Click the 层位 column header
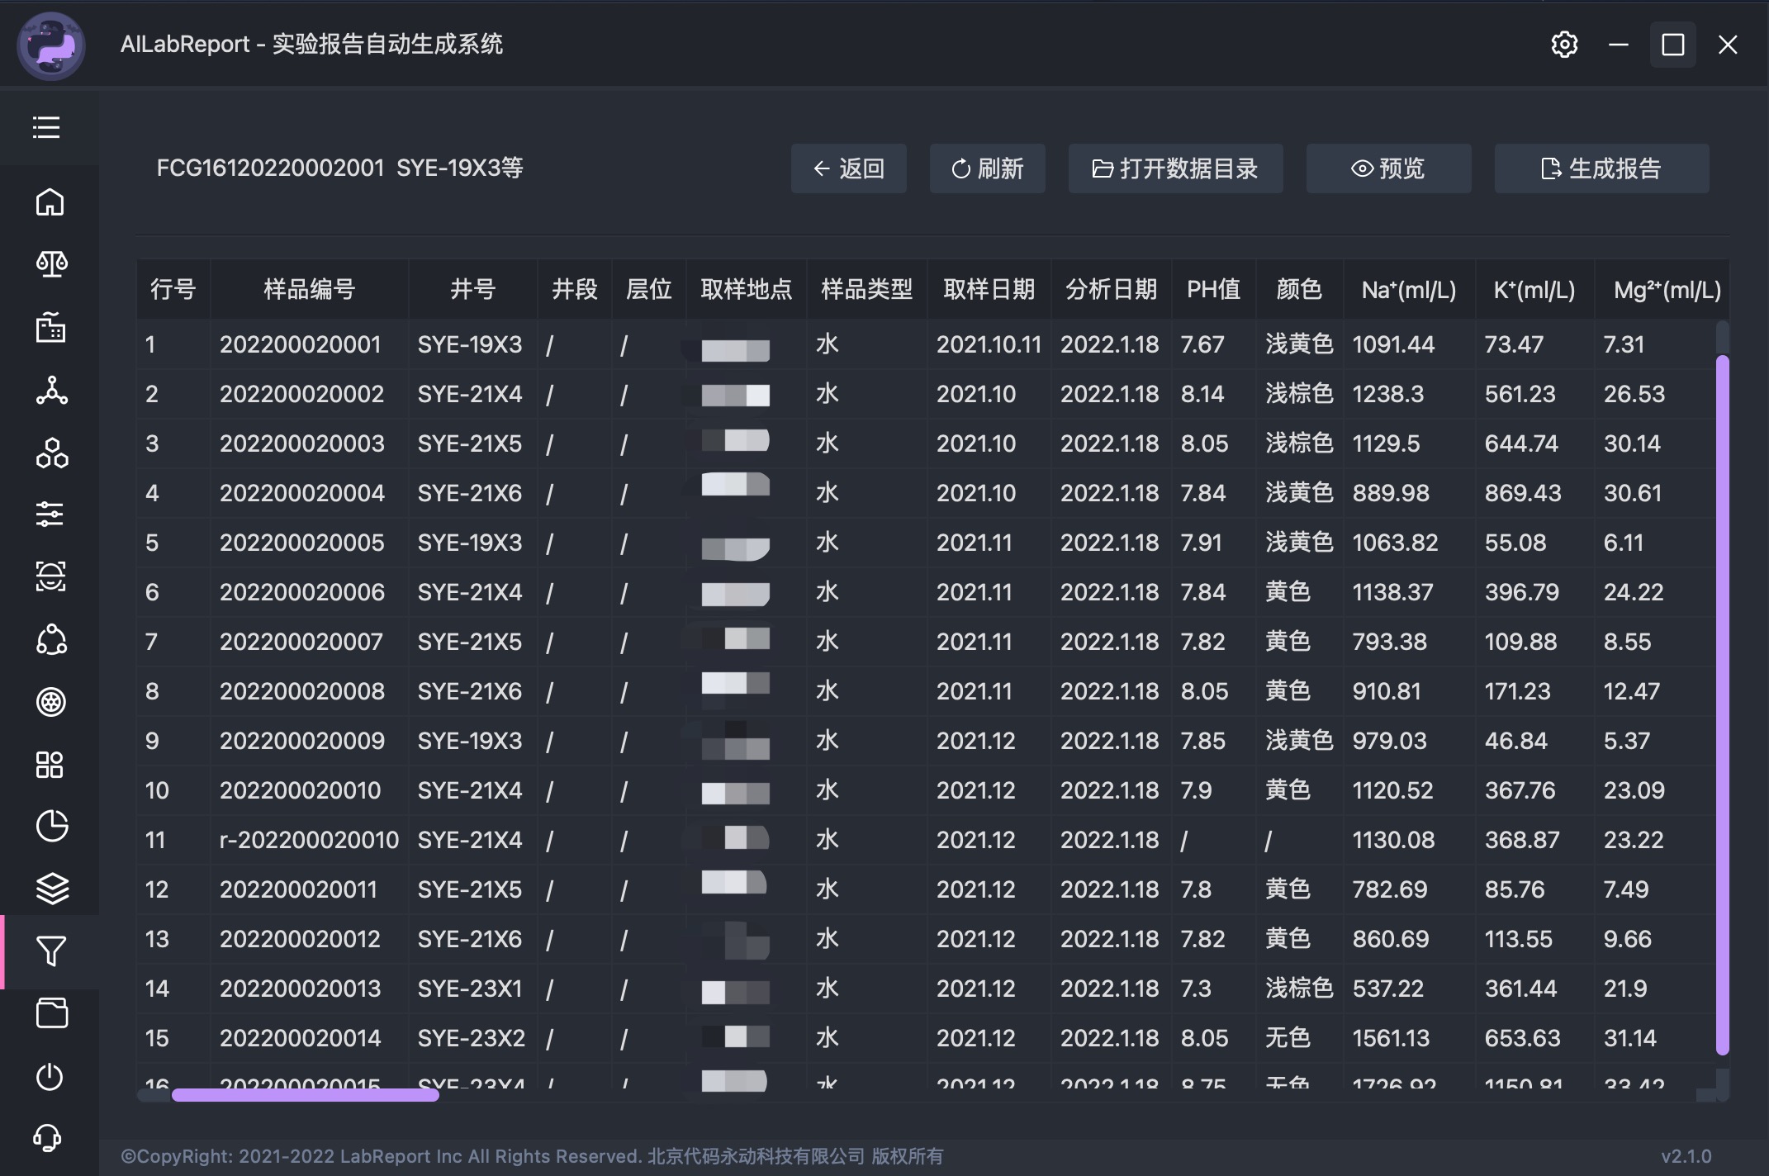Screen dimensions: 1769x1176 click(x=649, y=289)
